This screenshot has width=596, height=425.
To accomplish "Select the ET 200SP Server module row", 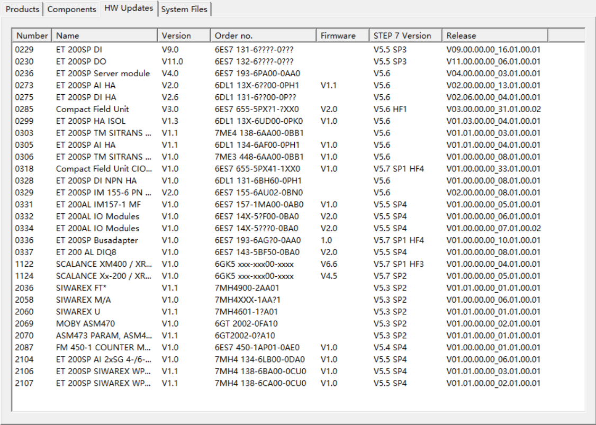I will point(103,74).
